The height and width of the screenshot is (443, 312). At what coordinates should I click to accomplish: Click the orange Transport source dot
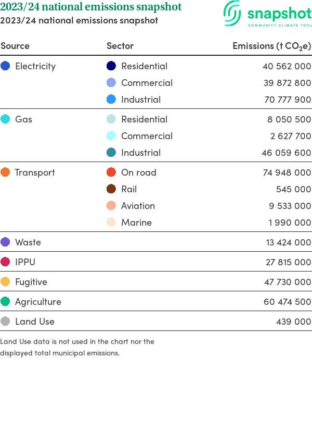click(6, 173)
